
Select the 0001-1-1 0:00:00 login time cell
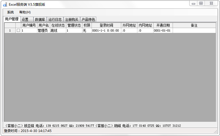point(106,31)
